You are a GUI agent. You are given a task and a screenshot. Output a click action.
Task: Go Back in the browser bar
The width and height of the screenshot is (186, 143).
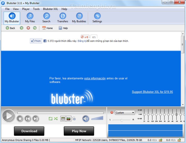click(10, 28)
